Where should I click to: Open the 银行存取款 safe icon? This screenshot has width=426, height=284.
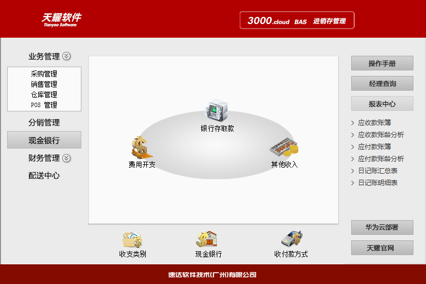216,110
